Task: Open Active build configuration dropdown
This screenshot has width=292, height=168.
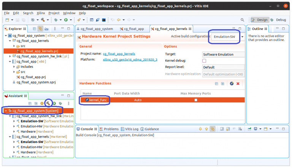Action: (225, 37)
